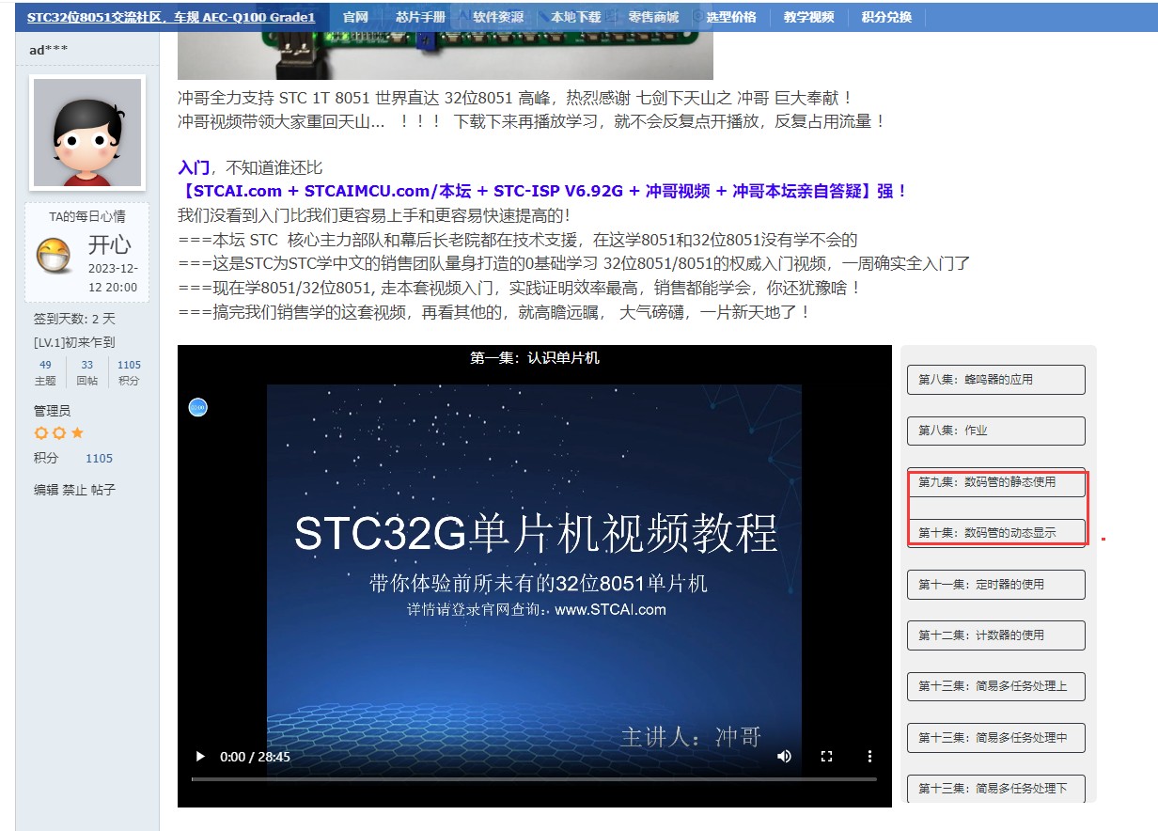
Task: Click the 编辑 link in the sidebar
Action: (46, 490)
